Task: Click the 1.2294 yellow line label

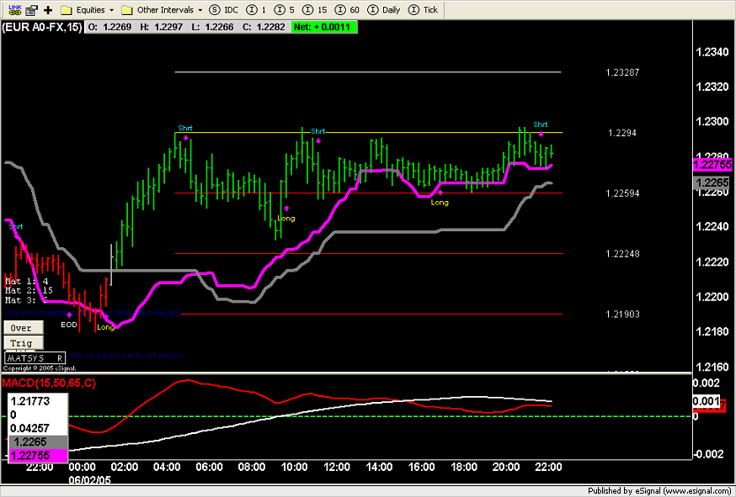Action: tap(622, 133)
